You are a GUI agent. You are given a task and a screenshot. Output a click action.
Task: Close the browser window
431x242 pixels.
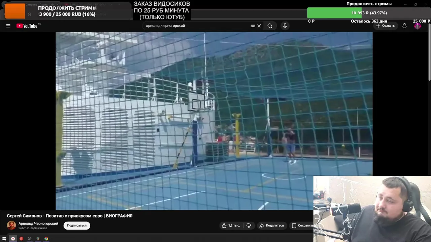[x=426, y=4]
